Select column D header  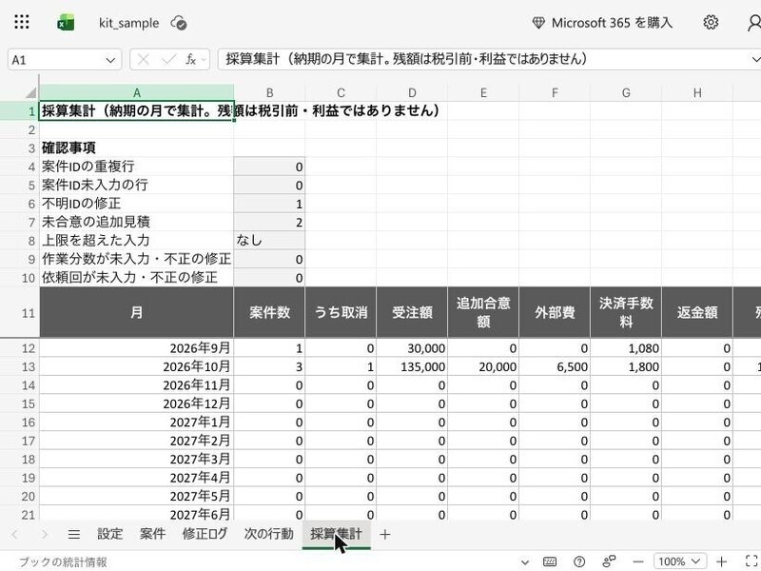(x=412, y=92)
